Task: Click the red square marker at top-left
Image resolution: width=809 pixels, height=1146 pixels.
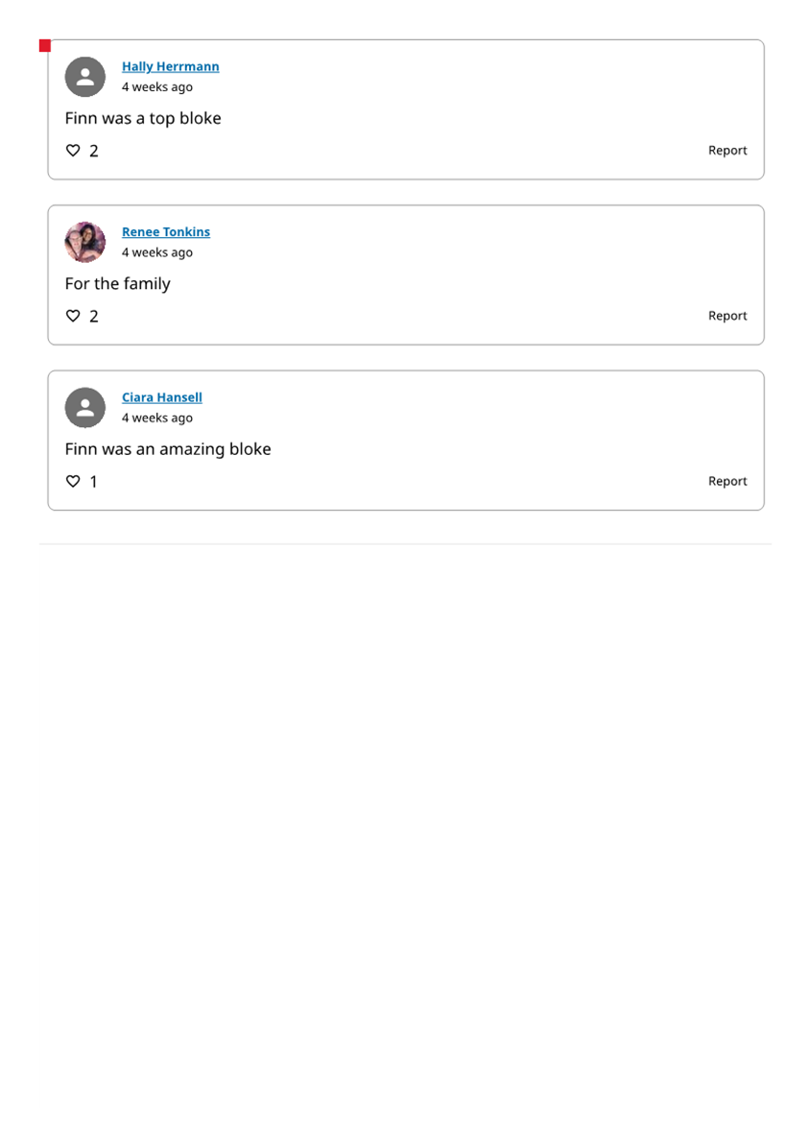Action: 44,46
